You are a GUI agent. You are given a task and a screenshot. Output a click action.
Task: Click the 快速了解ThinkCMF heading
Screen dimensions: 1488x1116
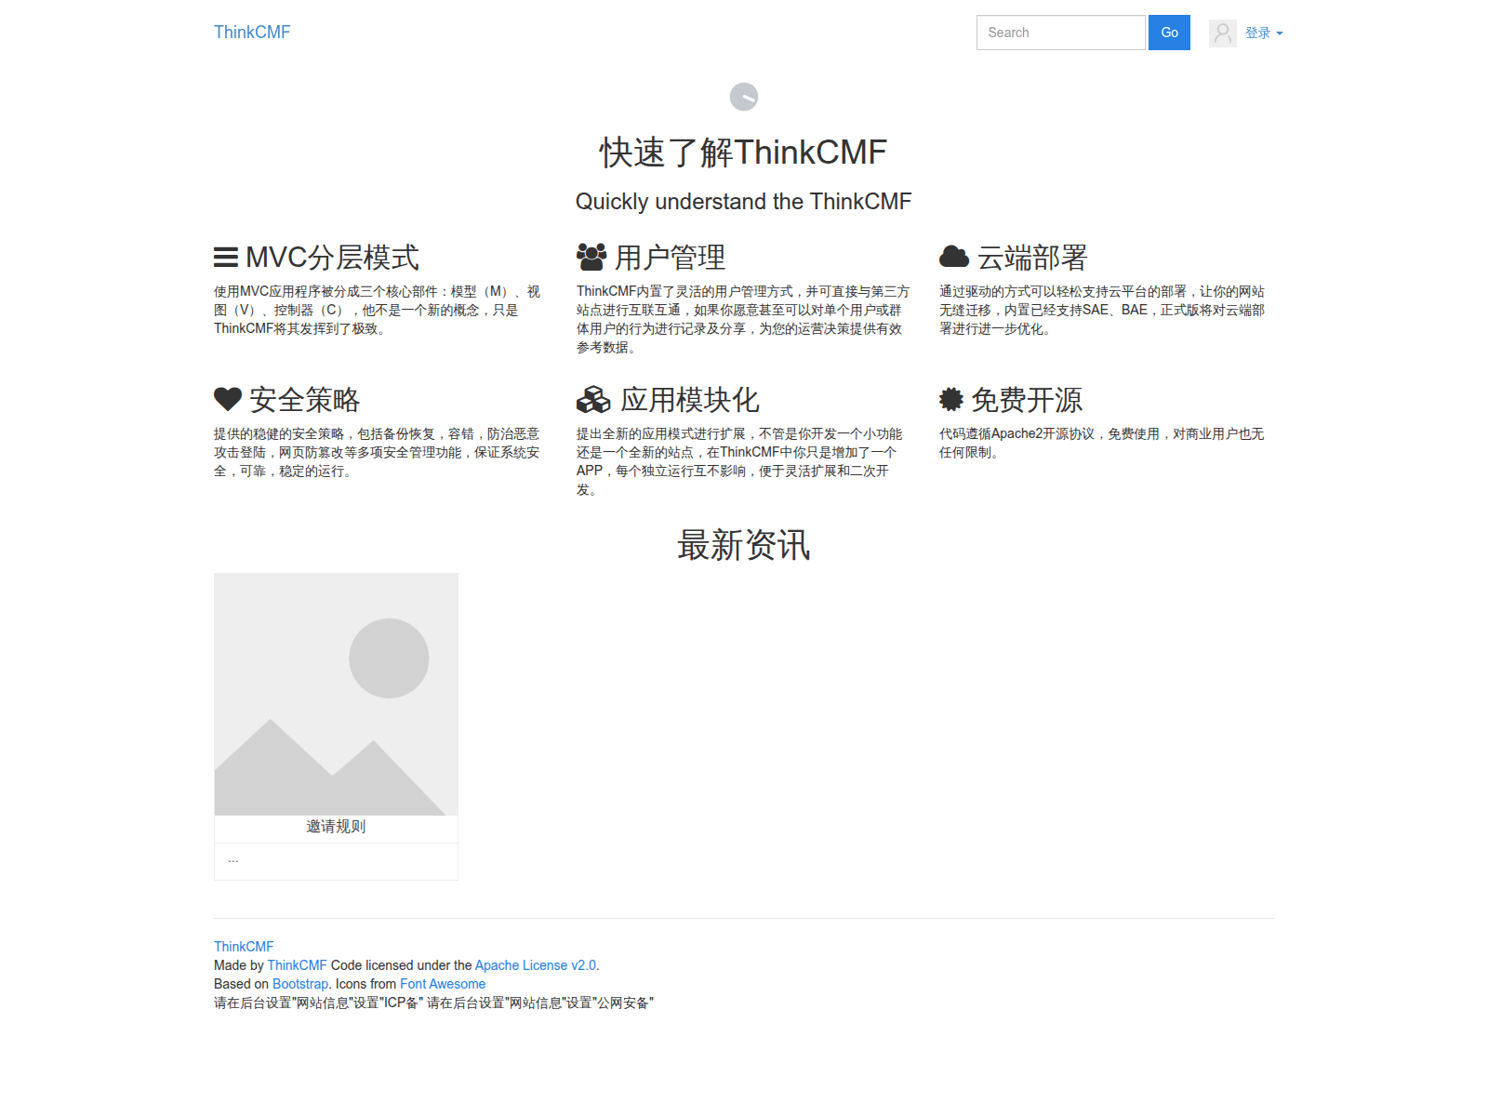pos(744,153)
